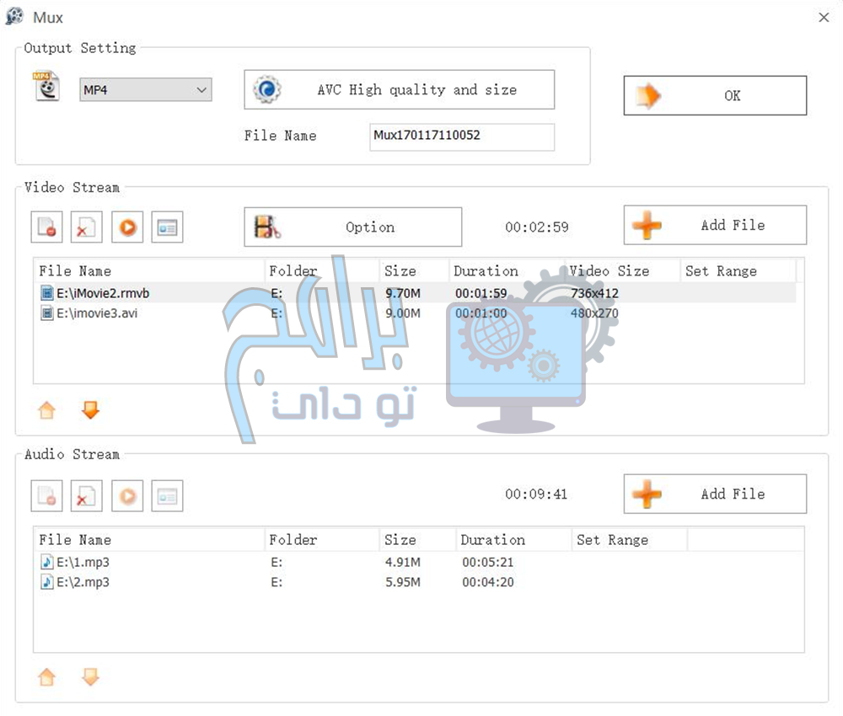Screen dimensions: 843x716
Task: Move video file up with the up arrow
Action: click(x=47, y=410)
